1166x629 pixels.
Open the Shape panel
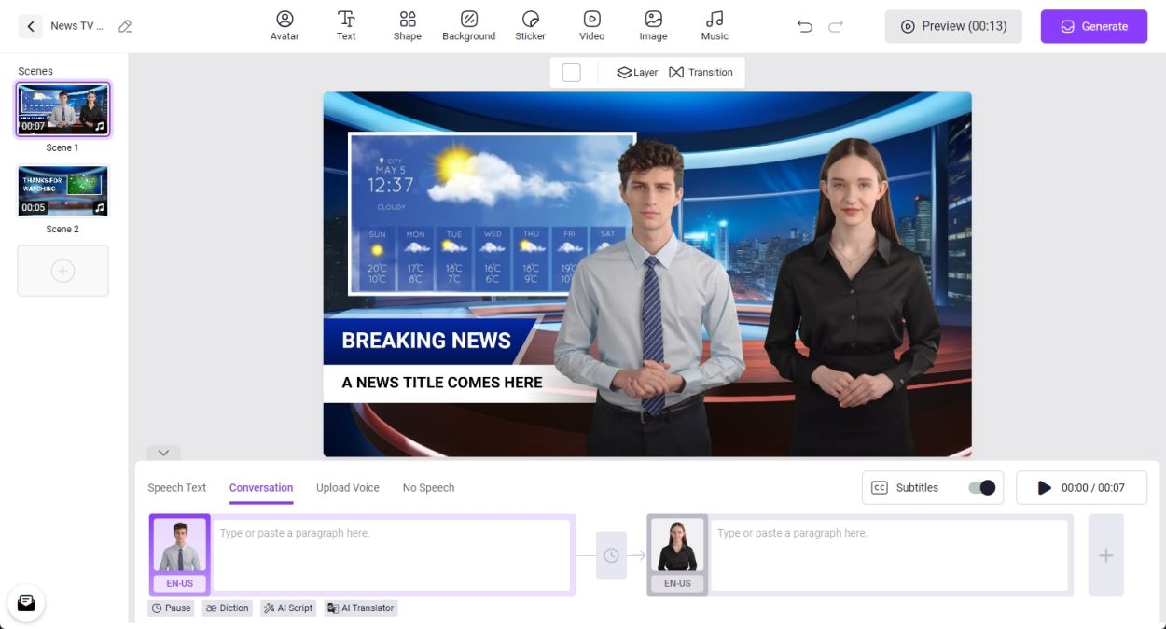tap(407, 25)
